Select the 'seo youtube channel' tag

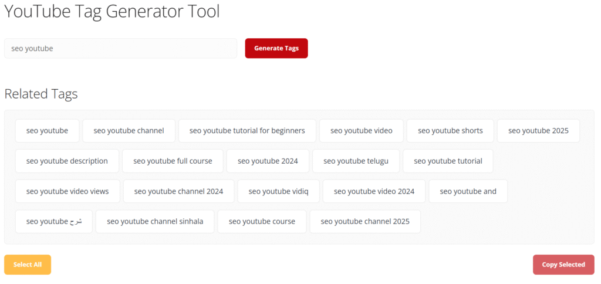pyautogui.click(x=129, y=131)
